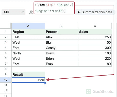The height and width of the screenshot is (97, 117).
Task: Click the Sales header cell
Action: coord(95,32)
